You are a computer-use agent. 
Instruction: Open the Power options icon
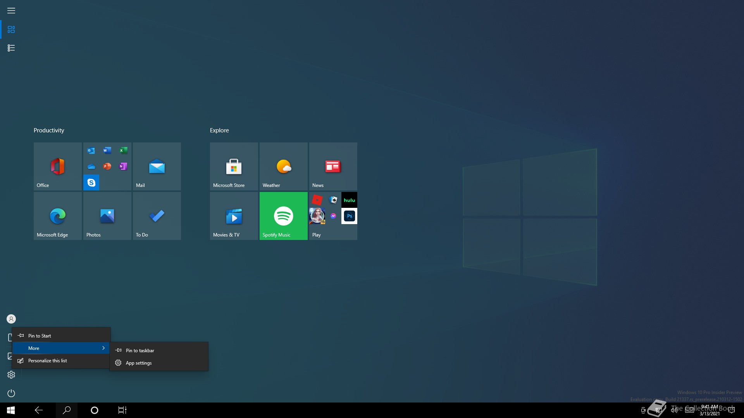(x=11, y=393)
